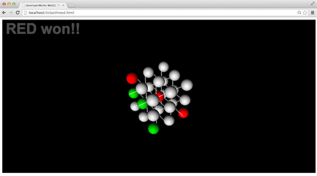Click the 'RED won!!' heading text
Screen dimensions: 317x176
(43, 29)
